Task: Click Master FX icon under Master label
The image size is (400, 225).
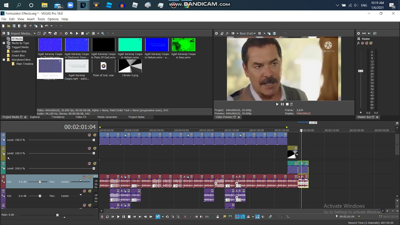Action: point(359,43)
